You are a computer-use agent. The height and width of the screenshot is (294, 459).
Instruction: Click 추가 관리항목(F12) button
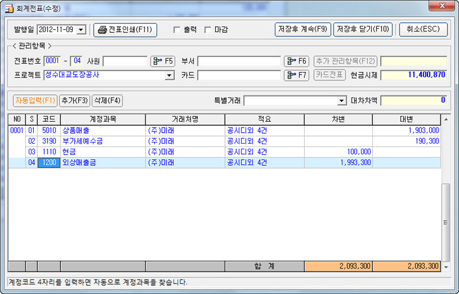coord(345,61)
